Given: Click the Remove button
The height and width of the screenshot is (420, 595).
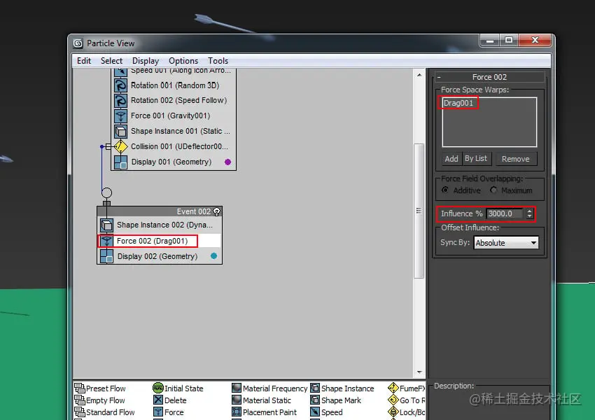Looking at the screenshot, I should [x=515, y=159].
